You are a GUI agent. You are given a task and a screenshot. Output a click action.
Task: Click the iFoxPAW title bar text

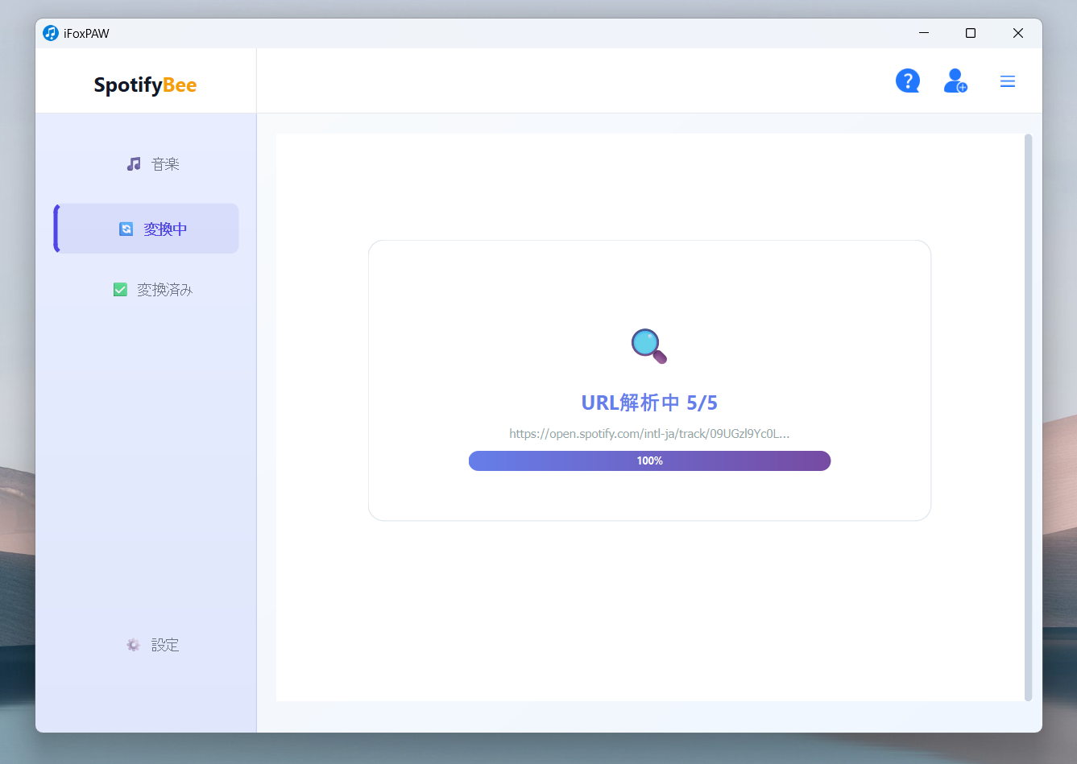click(85, 33)
